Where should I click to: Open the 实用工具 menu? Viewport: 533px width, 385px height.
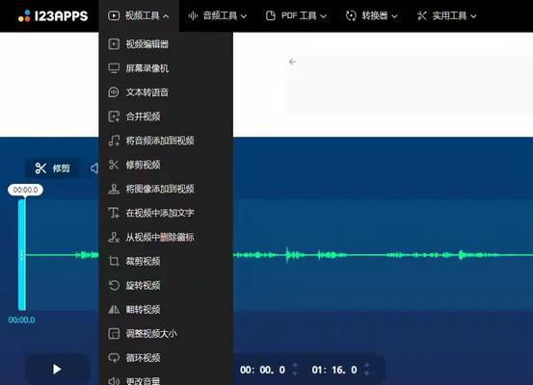[446, 15]
